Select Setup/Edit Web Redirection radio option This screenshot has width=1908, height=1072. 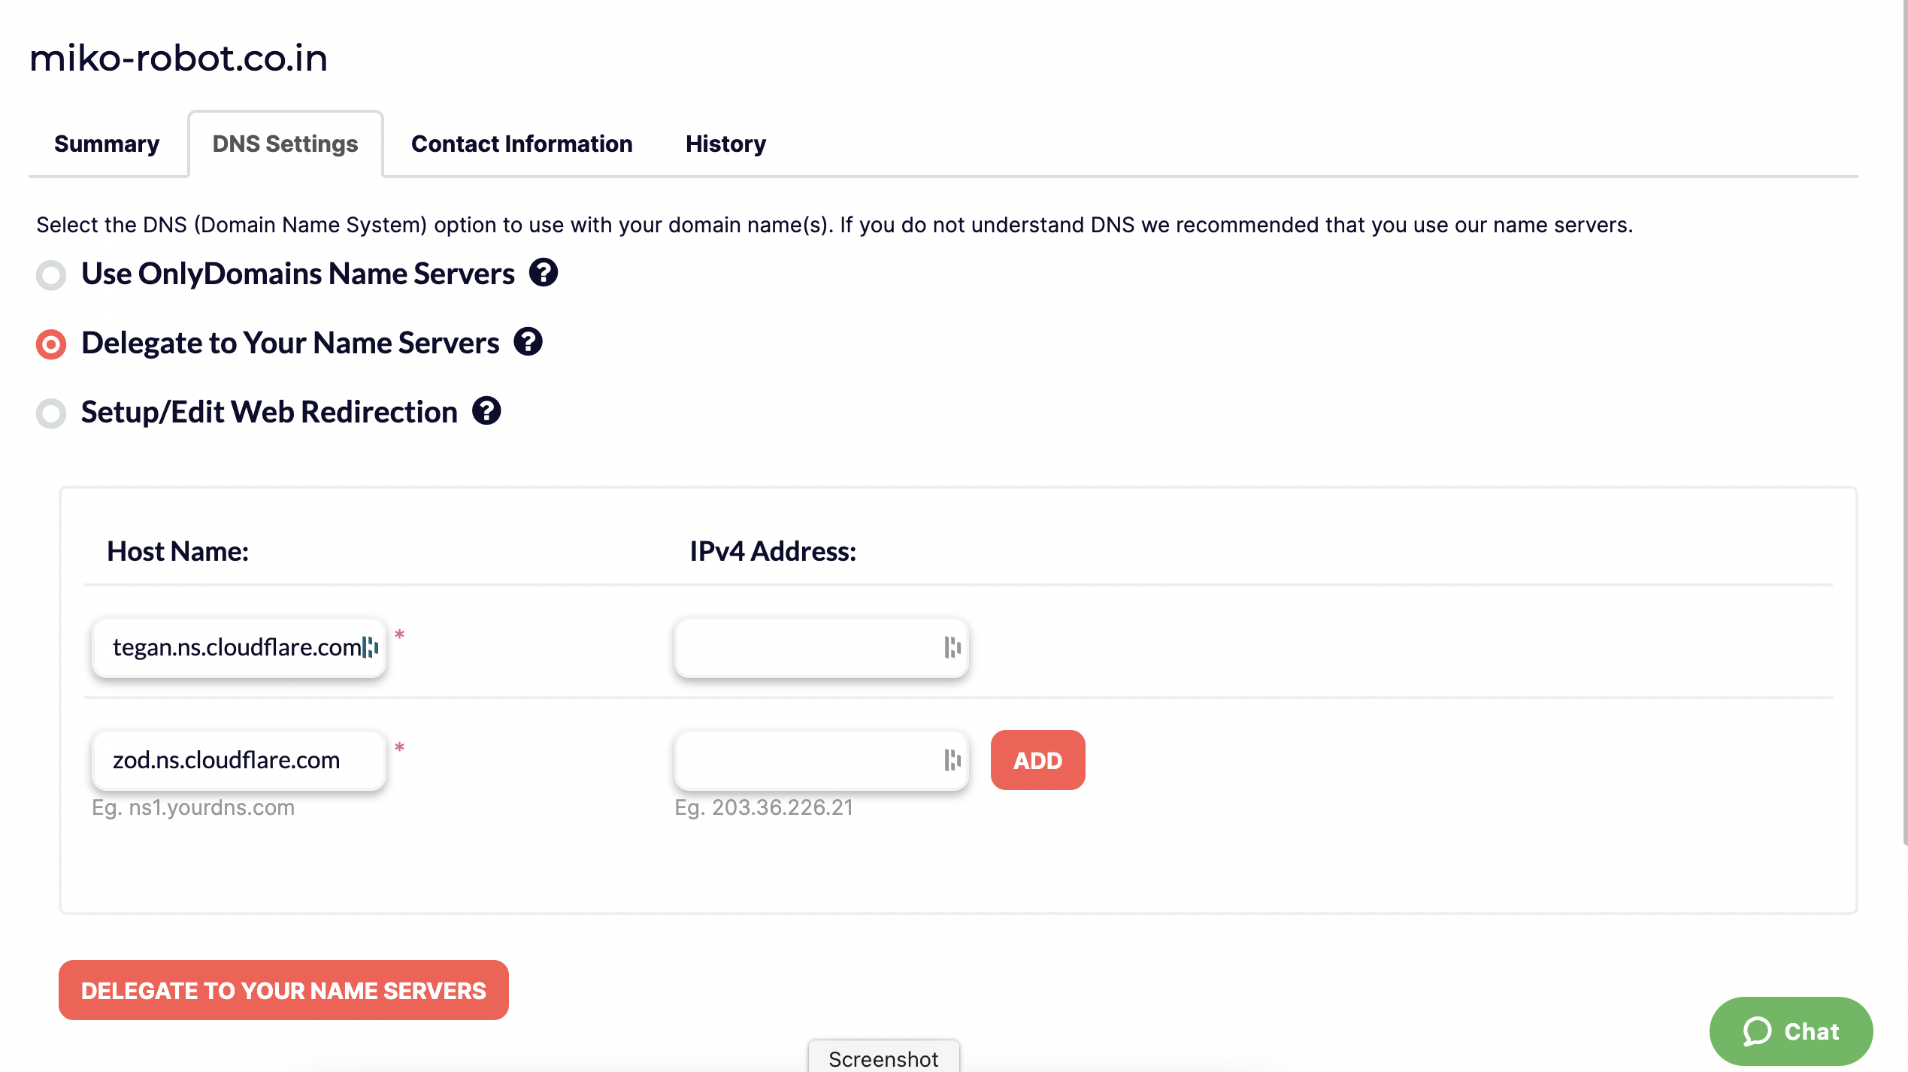click(51, 413)
